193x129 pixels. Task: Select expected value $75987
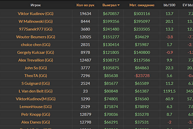coord(142,45)
